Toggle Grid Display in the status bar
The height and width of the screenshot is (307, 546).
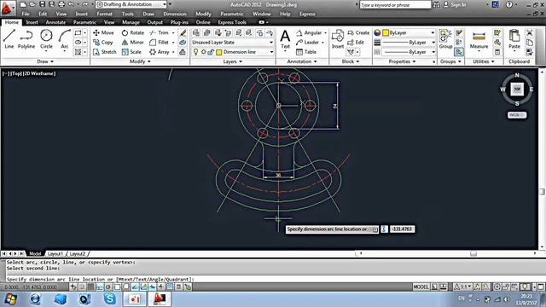90,287
